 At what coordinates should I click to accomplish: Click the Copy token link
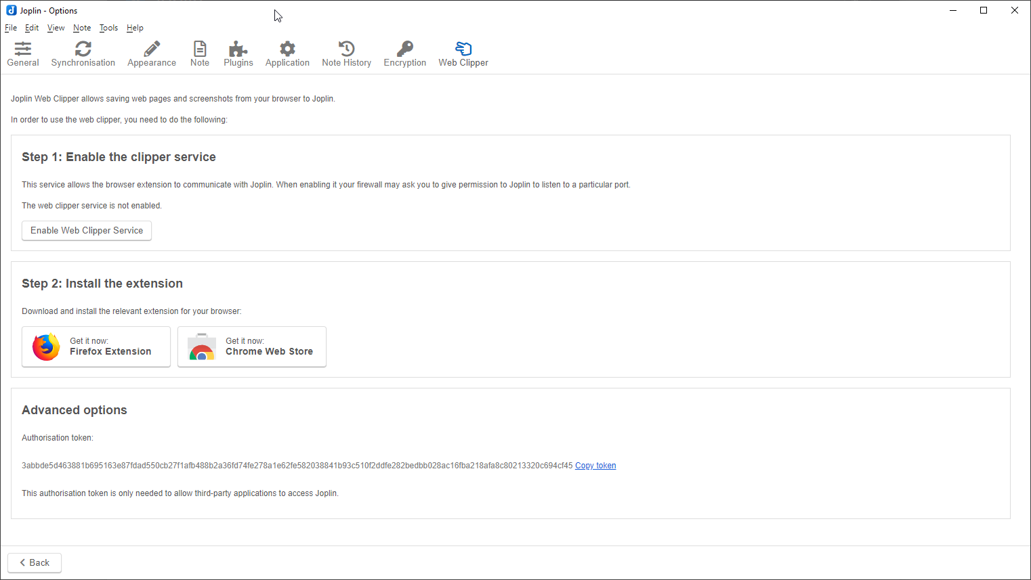[595, 466]
